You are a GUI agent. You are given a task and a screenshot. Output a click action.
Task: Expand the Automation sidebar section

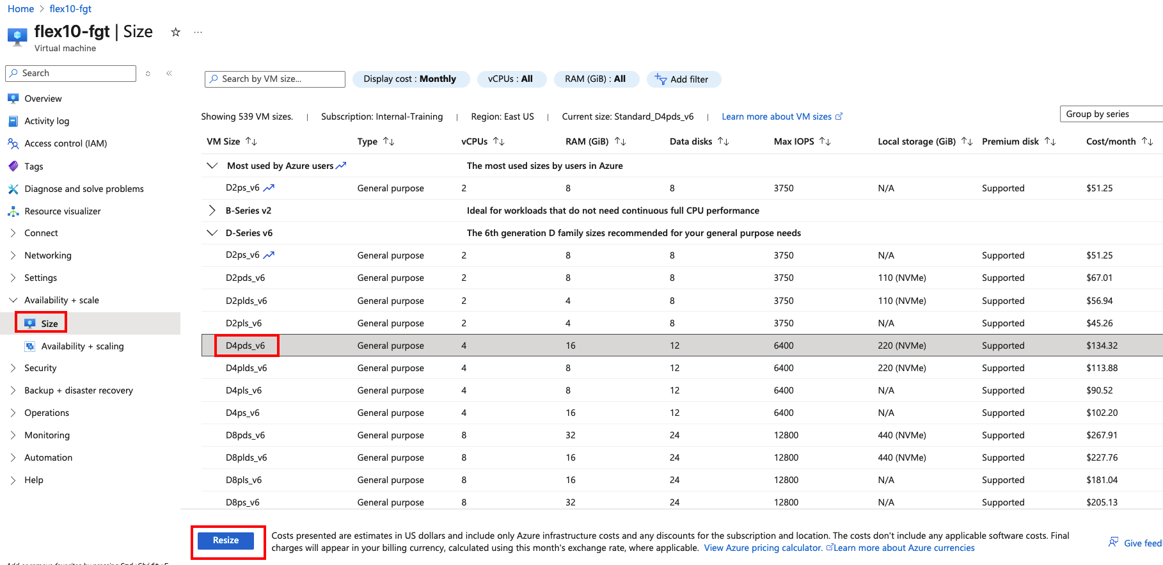(x=13, y=458)
